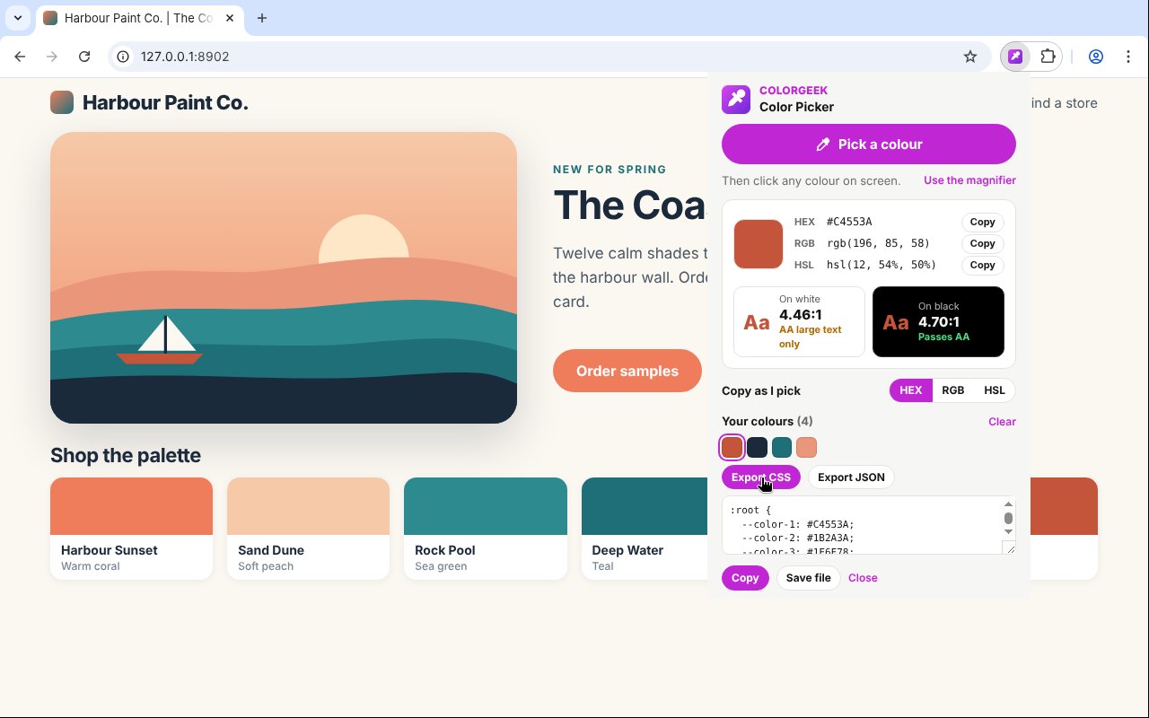Click the sunset sailboat hero illustration
Image resolution: width=1149 pixels, height=718 pixels.
point(284,278)
